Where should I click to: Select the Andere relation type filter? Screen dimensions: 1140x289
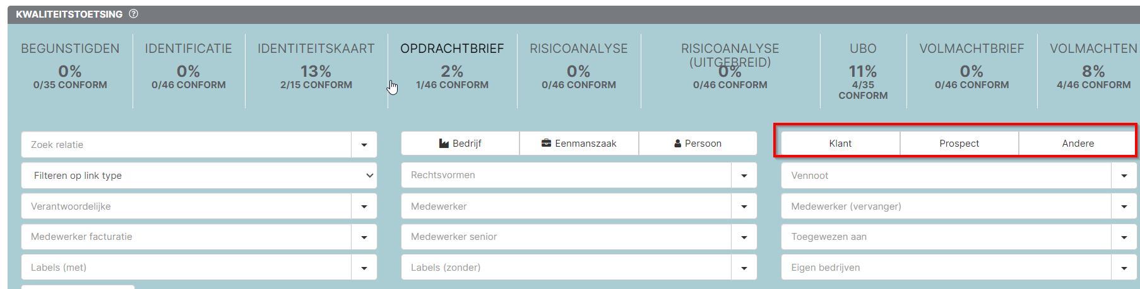tap(1078, 144)
